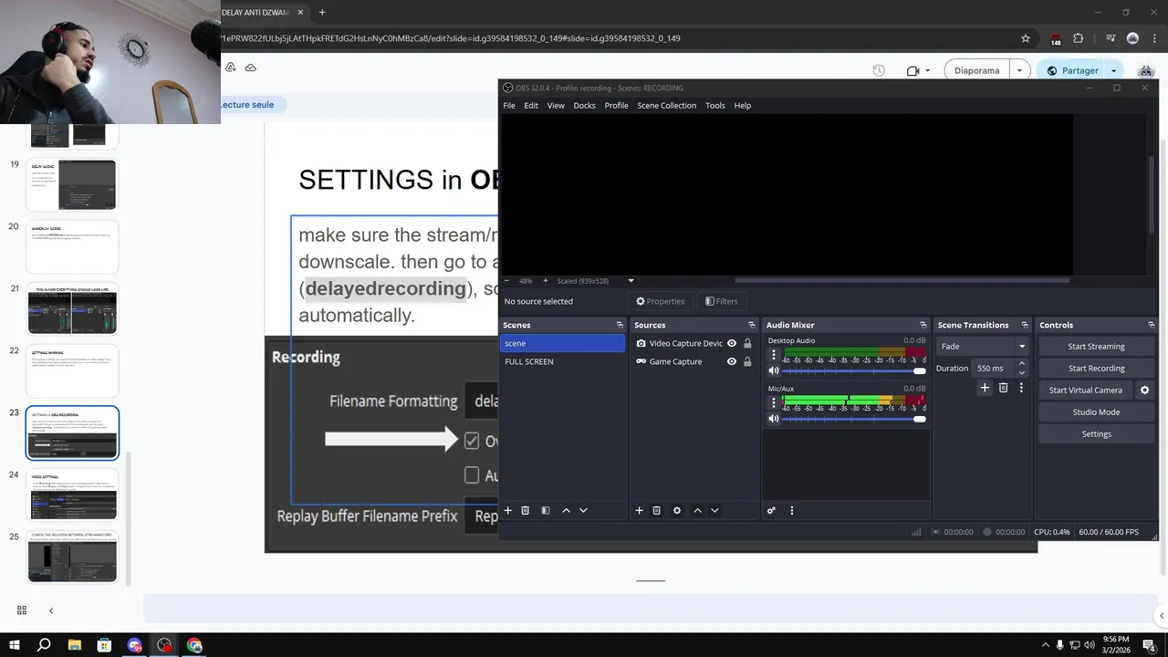Screen dimensions: 1168x657
Task: Increase transition duration stepper up
Action: [x=1022, y=364]
